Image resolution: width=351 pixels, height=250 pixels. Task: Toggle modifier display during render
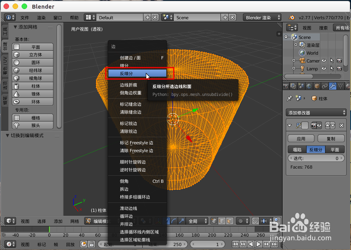(314, 125)
